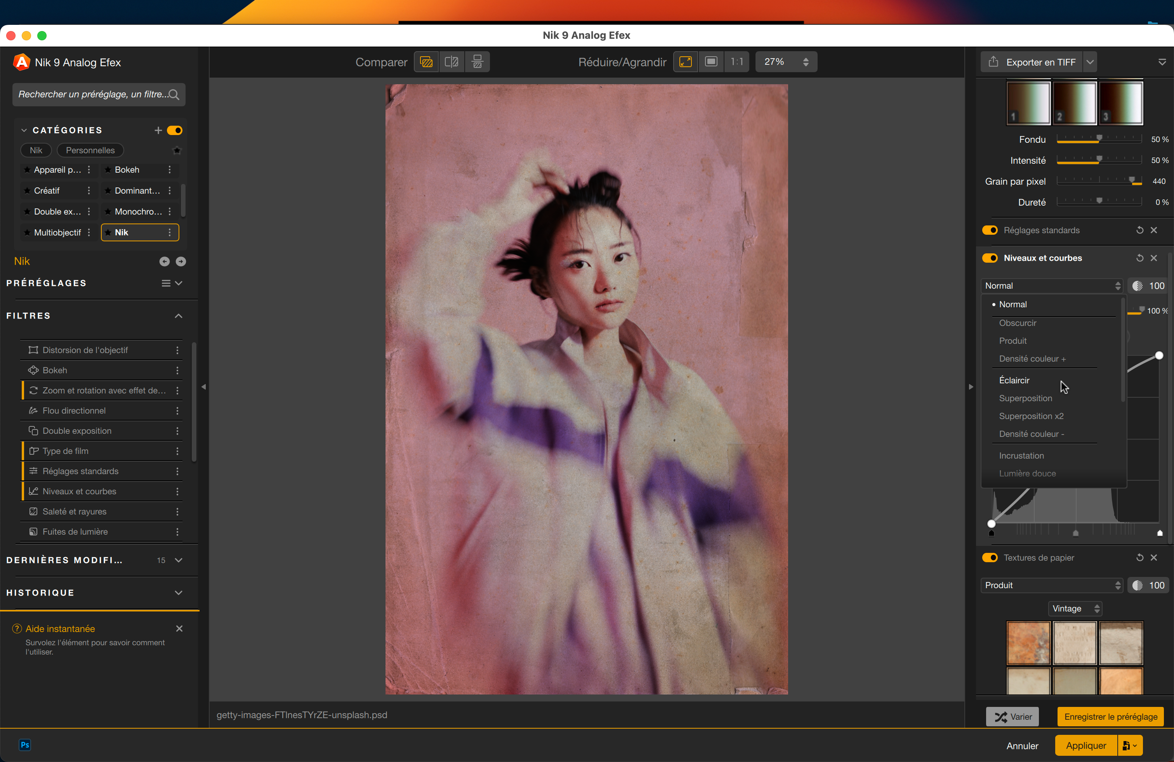1174x762 pixels.
Task: Click the Photoshop host icon
Action: point(25,745)
